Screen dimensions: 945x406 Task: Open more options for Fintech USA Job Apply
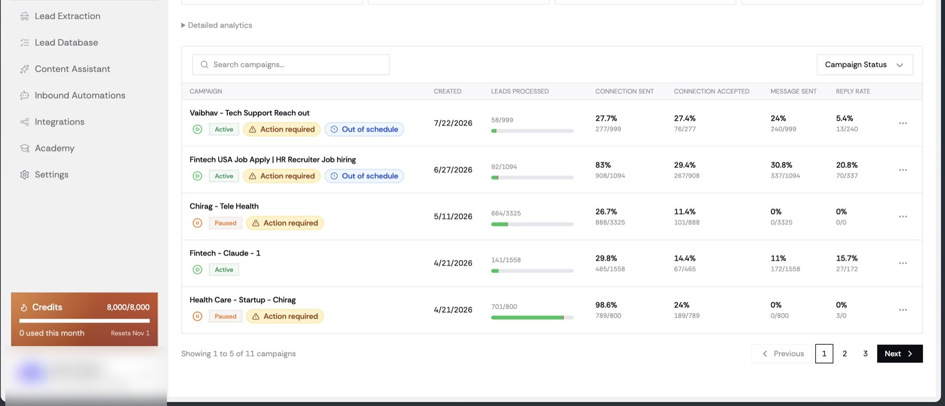tap(902, 170)
